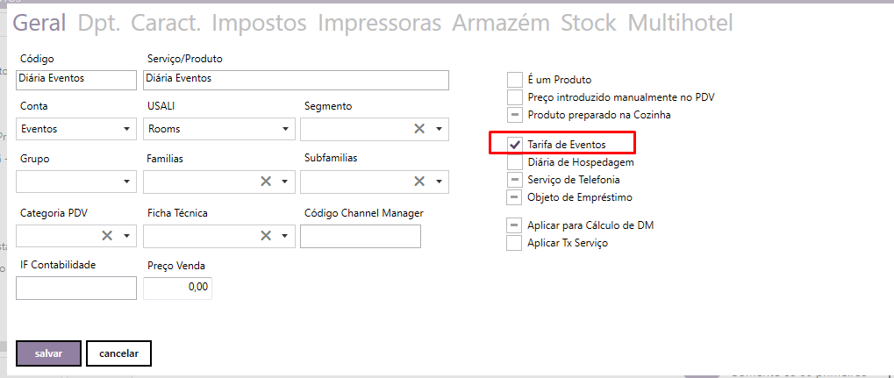The width and height of the screenshot is (894, 378).
Task: Expand the Segmento dropdown arrow
Action: click(x=439, y=129)
